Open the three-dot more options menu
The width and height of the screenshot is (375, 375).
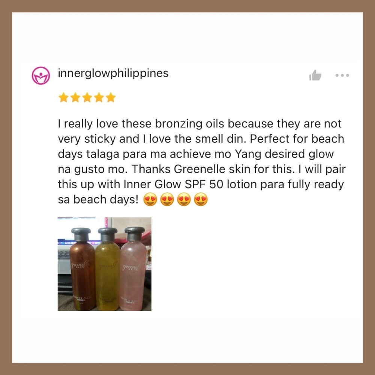point(342,75)
